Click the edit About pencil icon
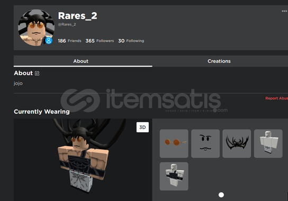The width and height of the screenshot is (288, 201). tap(37, 73)
